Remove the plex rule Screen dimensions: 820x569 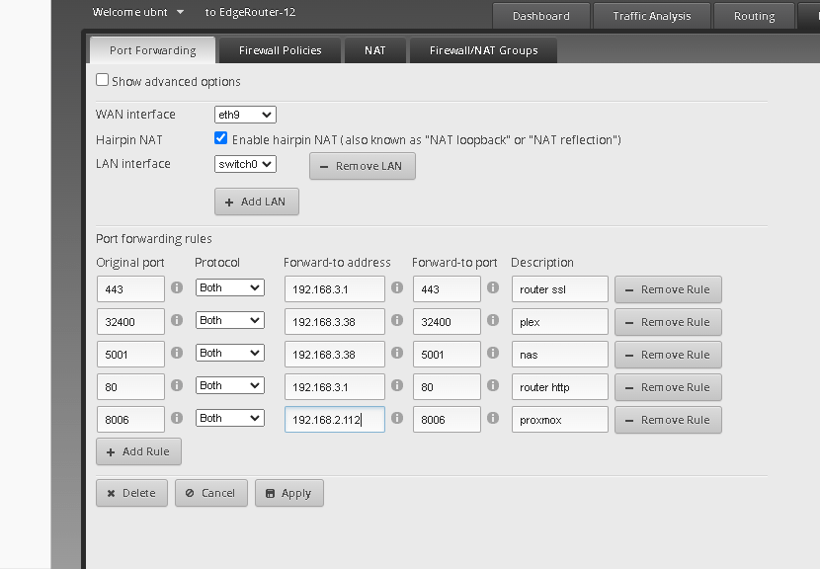tap(668, 322)
